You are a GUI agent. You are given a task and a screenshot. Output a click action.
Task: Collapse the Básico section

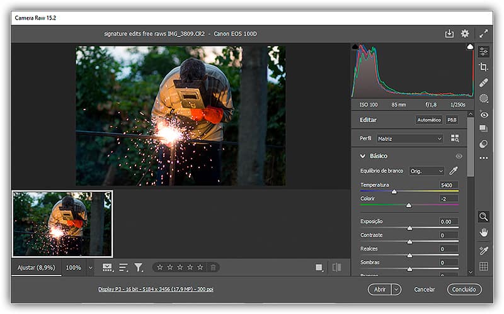tap(363, 156)
